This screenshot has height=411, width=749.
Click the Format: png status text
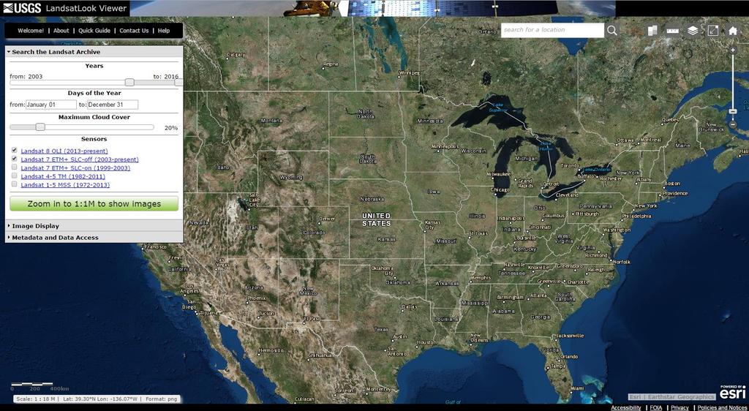[161, 399]
